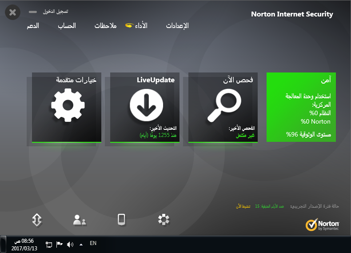Click the magnifying glass Scan Now icon
Image resolution: width=351 pixels, height=253 pixels.
coord(224,105)
